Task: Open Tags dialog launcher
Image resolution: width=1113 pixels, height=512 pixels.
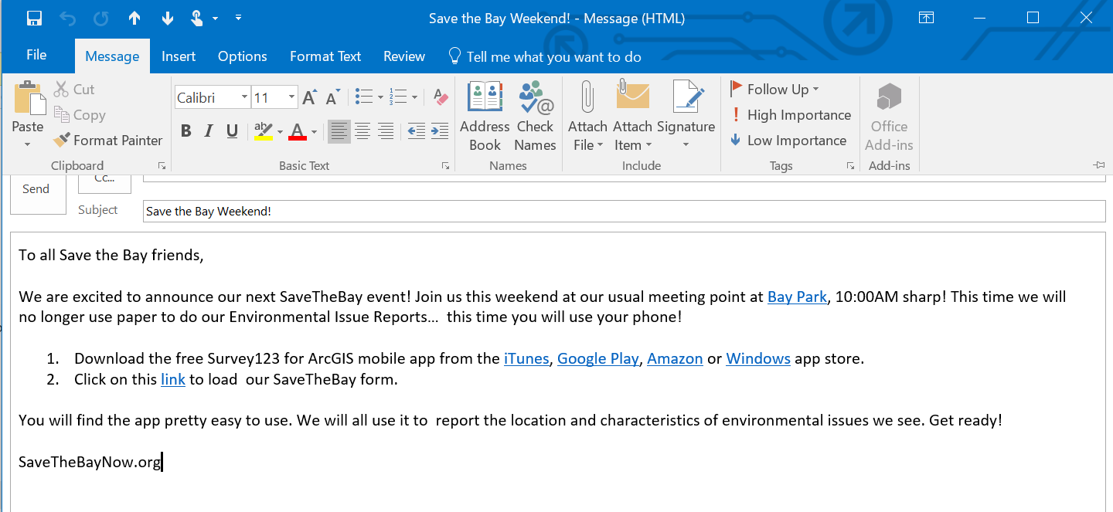Action: click(x=850, y=165)
